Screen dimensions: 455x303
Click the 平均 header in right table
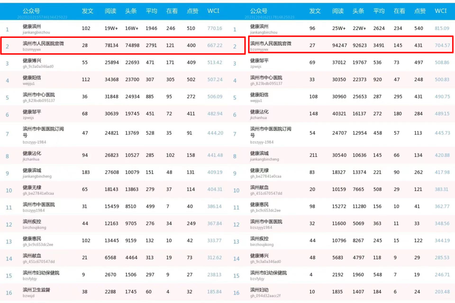pos(379,11)
